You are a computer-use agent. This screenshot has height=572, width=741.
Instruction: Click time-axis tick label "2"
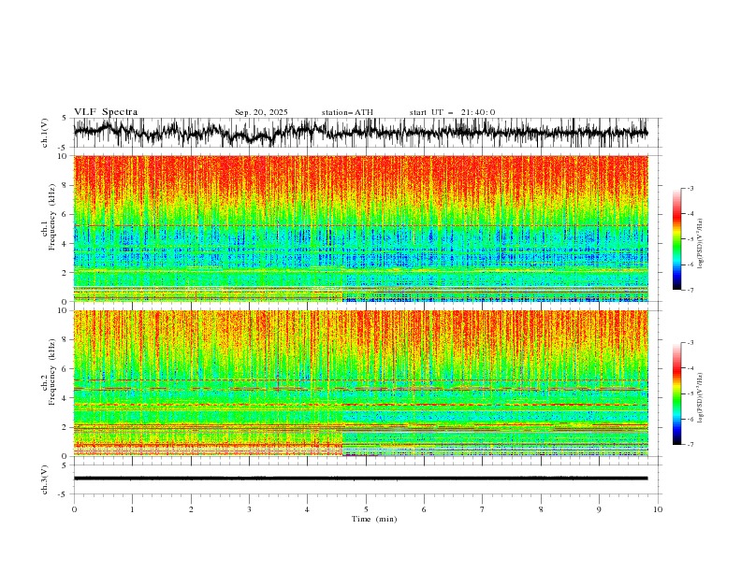191,509
